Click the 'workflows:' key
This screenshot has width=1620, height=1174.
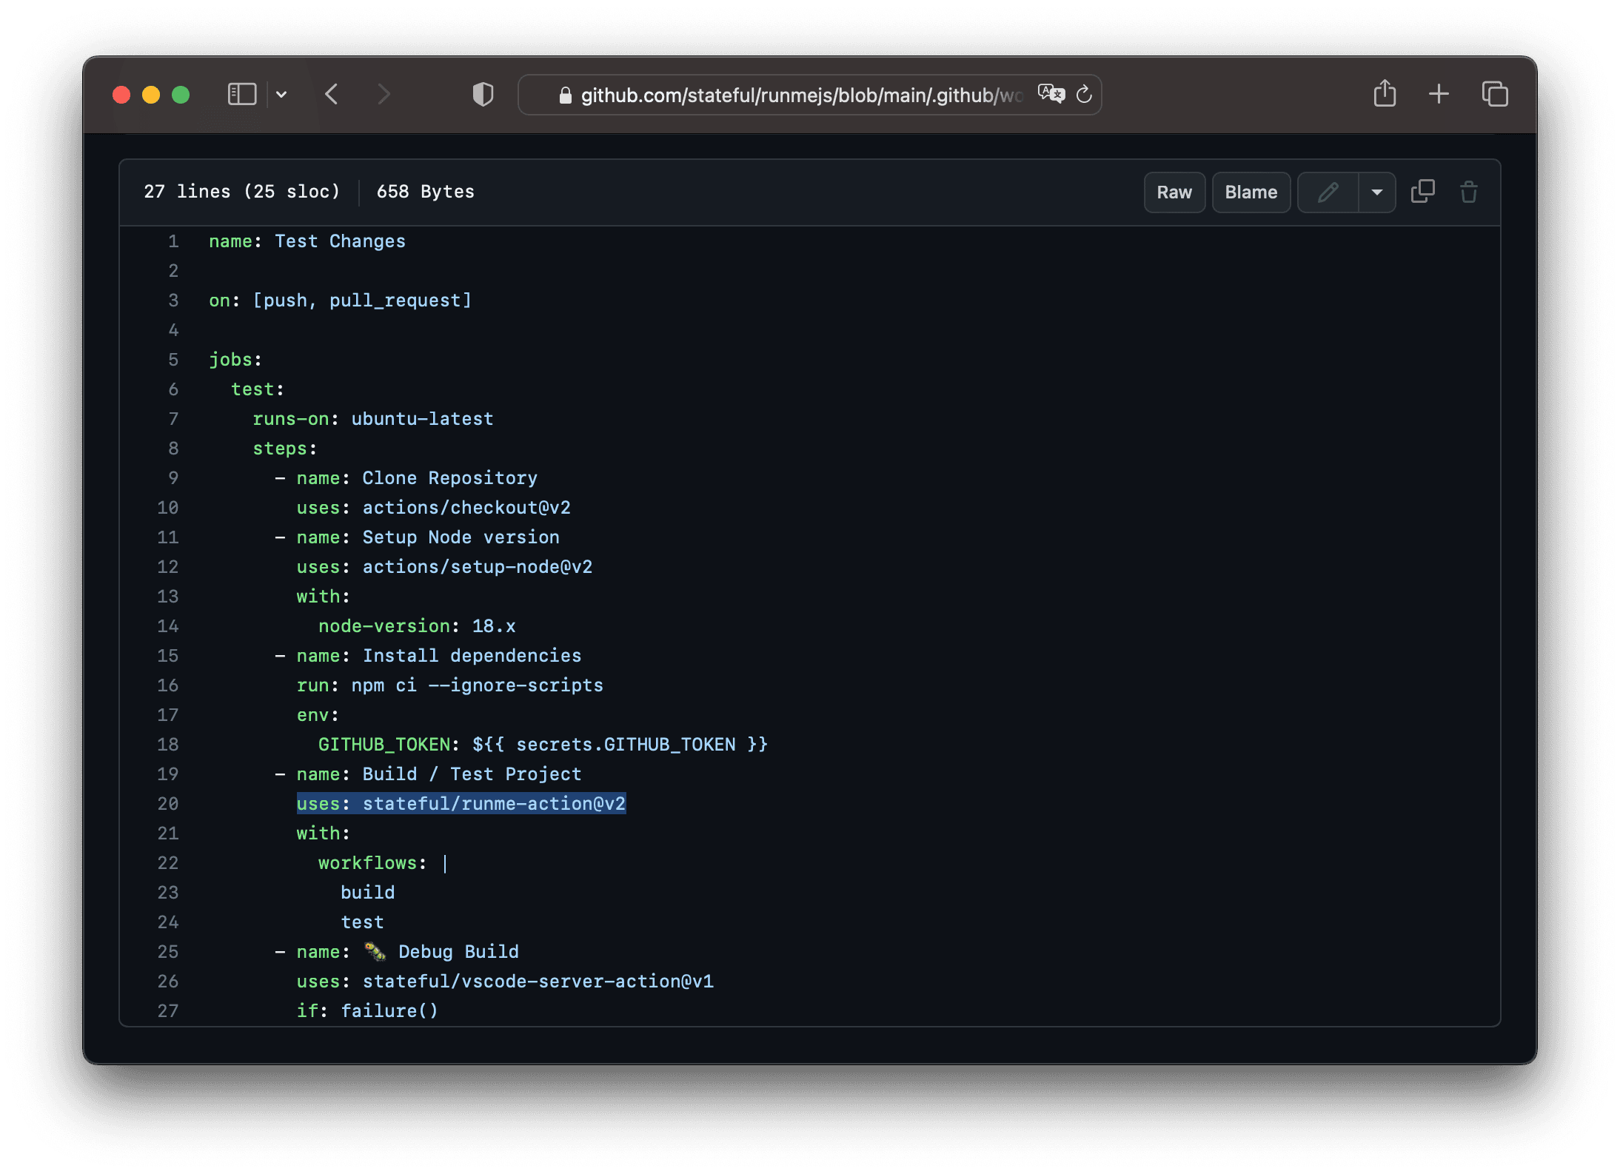(x=372, y=863)
